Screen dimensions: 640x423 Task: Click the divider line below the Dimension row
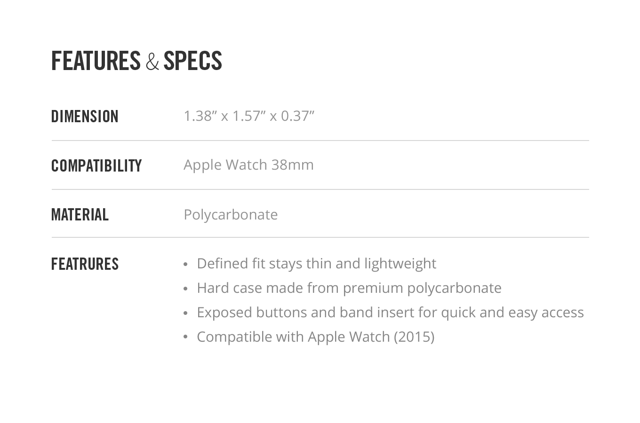pos(320,141)
